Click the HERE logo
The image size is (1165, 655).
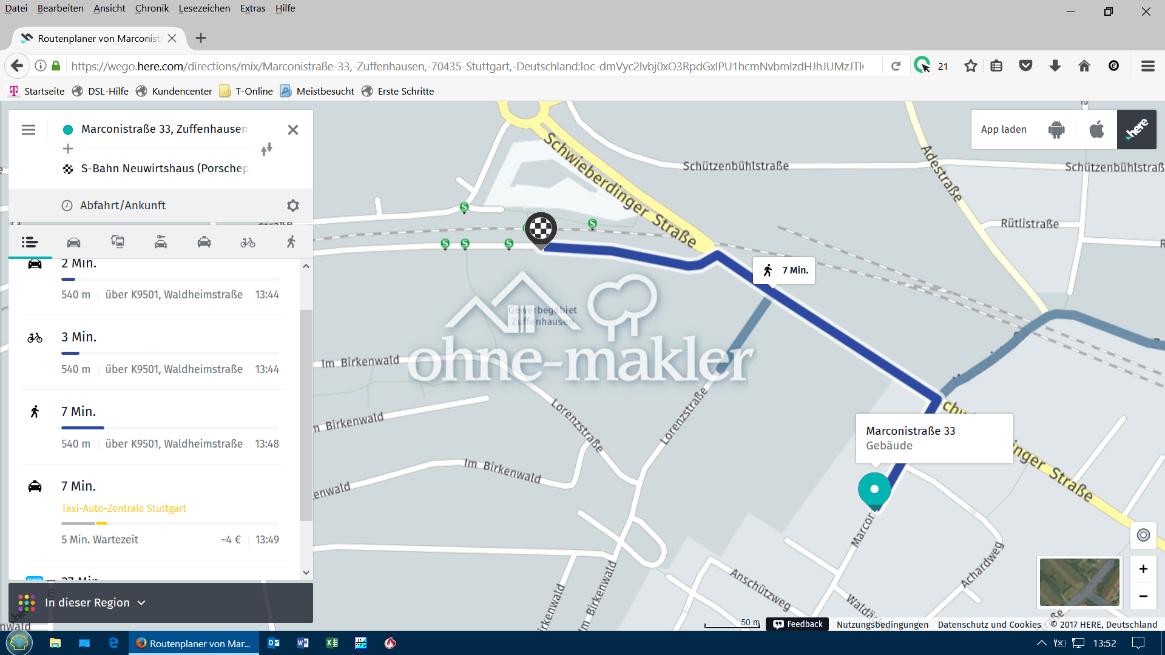[x=1136, y=130]
